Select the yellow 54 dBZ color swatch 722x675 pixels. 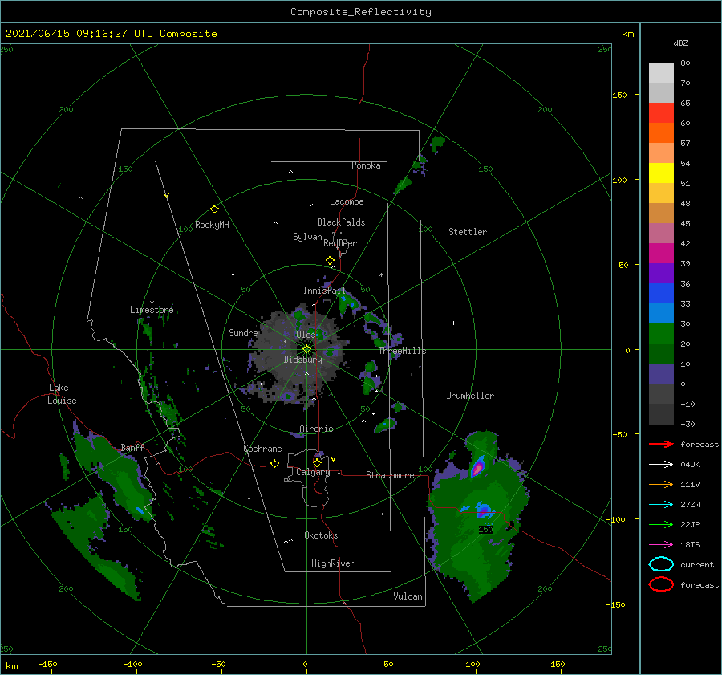click(661, 173)
